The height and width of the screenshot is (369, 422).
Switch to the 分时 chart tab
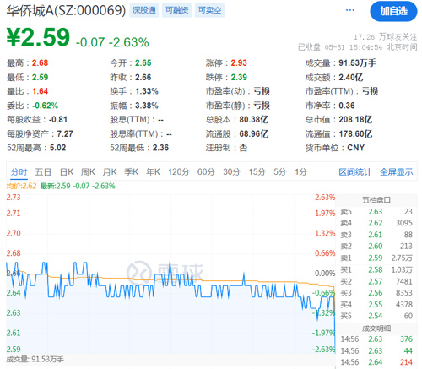click(19, 171)
